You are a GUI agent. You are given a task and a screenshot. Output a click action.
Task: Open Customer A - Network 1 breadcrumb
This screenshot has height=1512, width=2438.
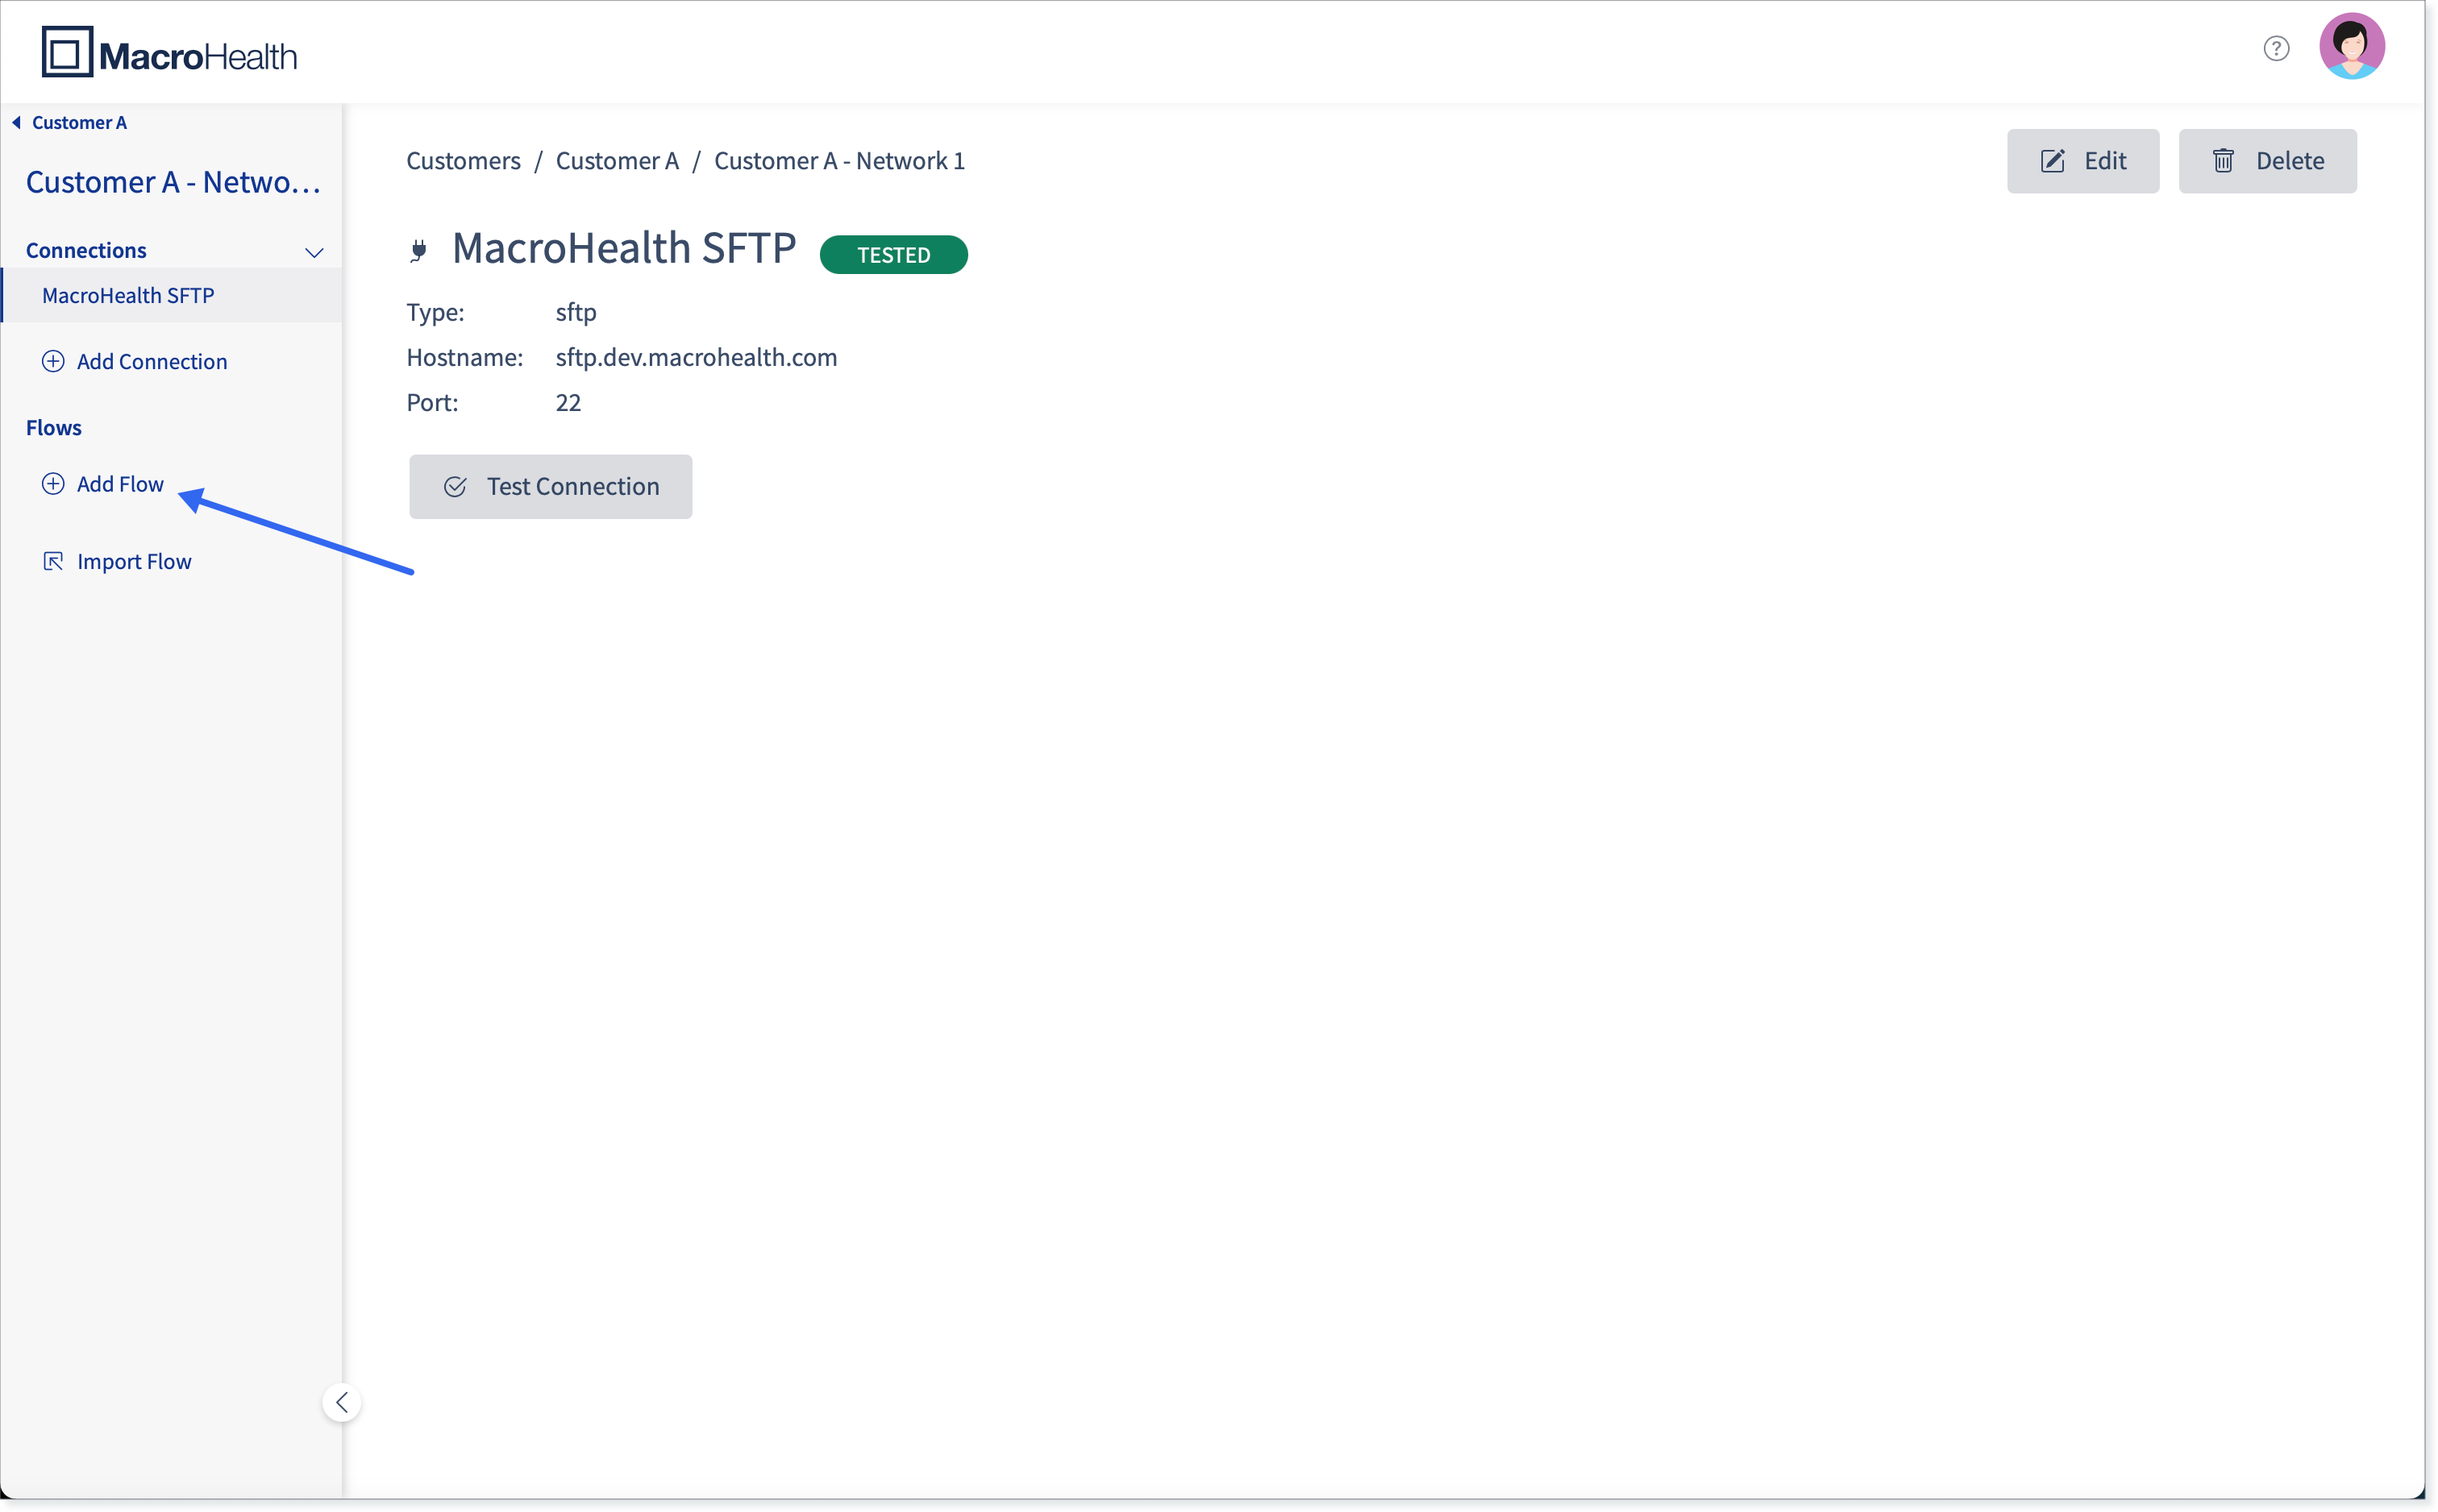[839, 161]
